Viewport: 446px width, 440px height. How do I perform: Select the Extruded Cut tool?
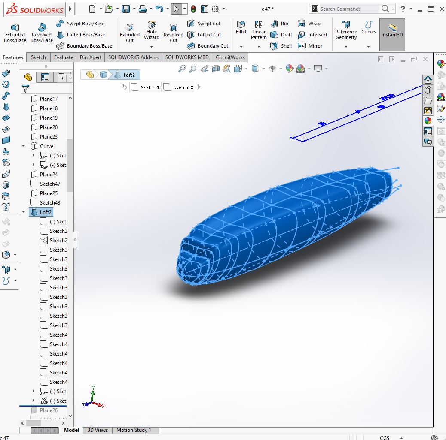[130, 33]
